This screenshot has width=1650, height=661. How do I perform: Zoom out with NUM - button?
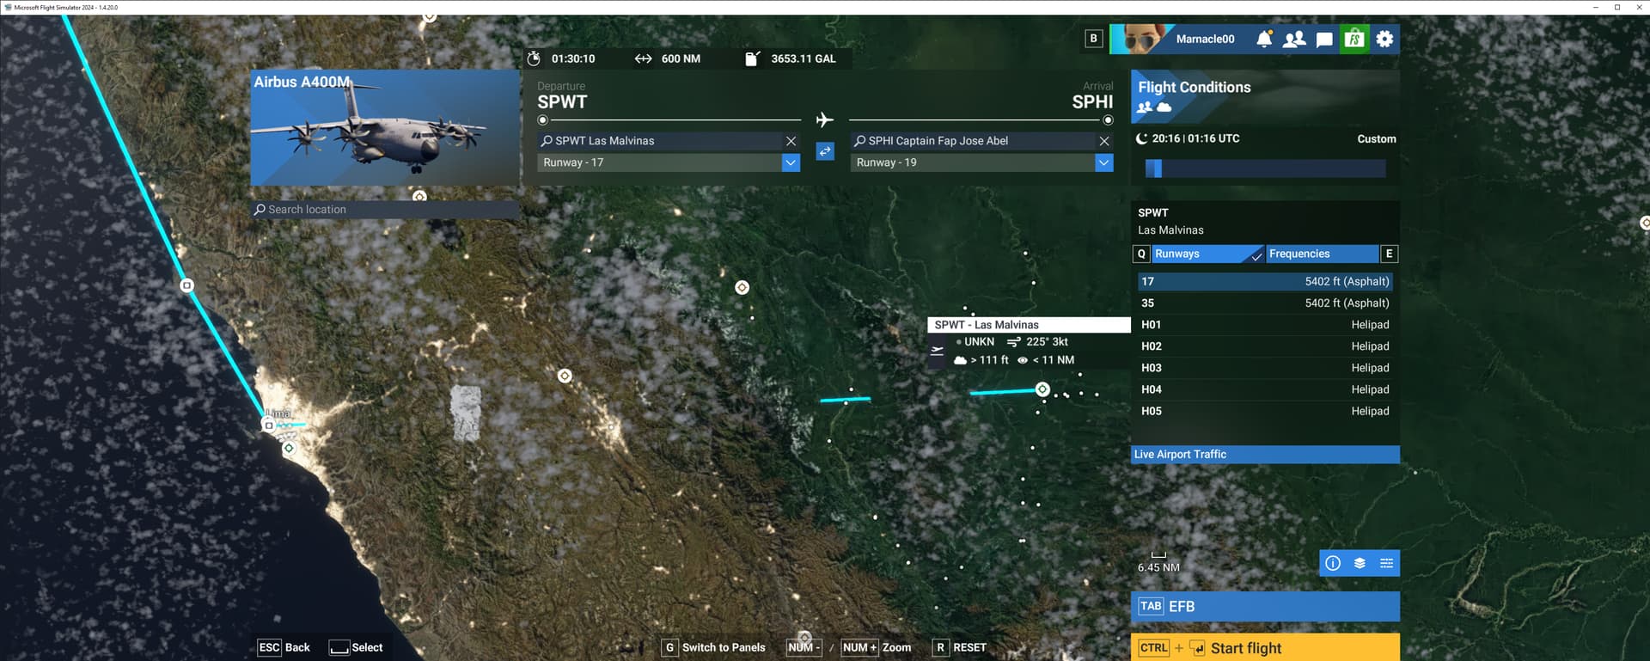coord(804,647)
